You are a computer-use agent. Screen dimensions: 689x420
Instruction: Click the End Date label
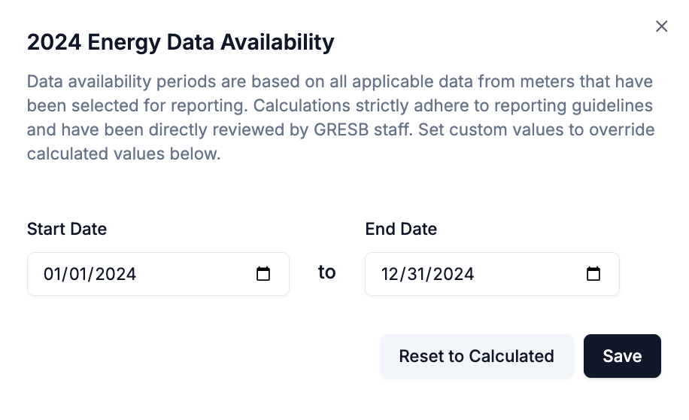point(401,229)
